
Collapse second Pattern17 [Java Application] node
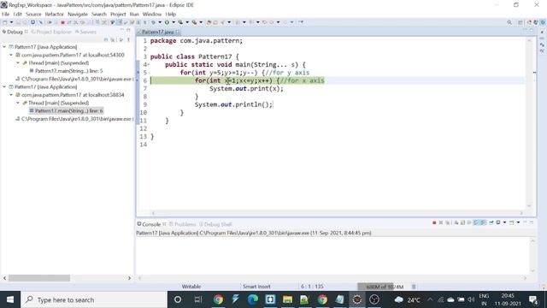(4, 86)
